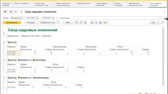Viewport: 168px width, 94px height.
Task: Switch to Кадровые отчеты tab
Action: [x=85, y=4]
